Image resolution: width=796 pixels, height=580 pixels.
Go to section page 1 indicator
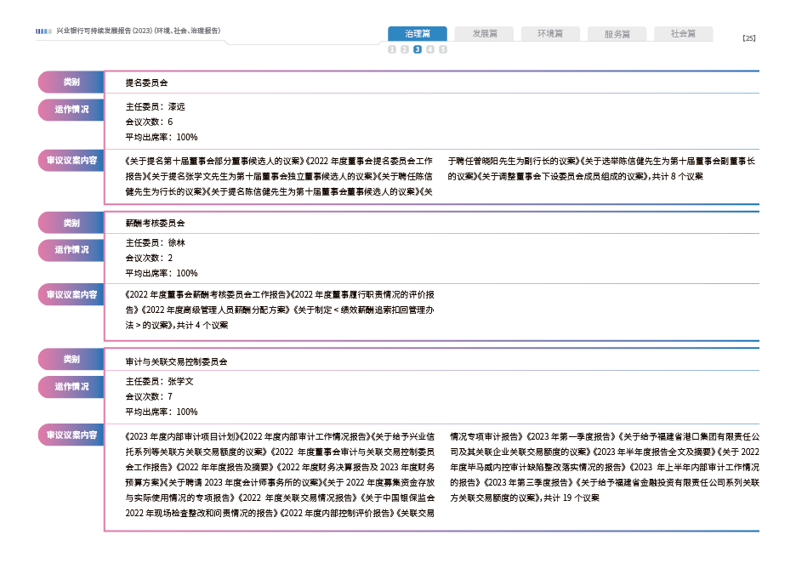point(392,50)
